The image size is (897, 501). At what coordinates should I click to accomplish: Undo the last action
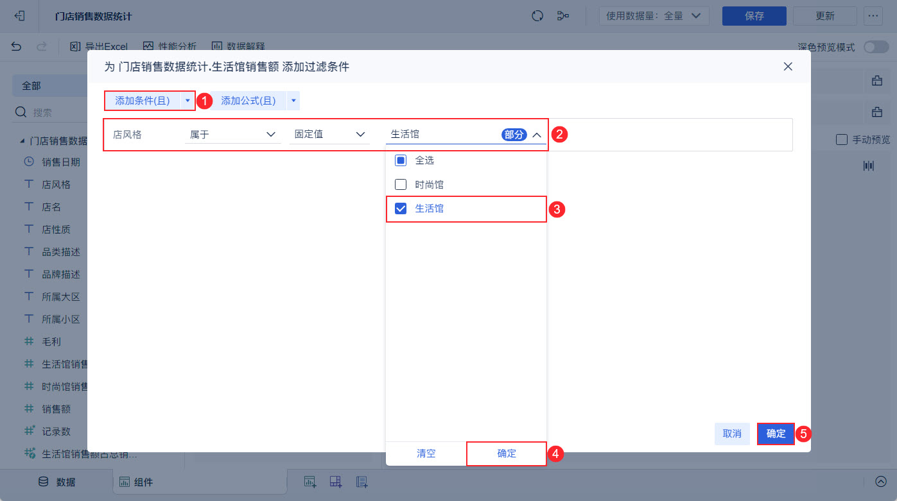(17, 47)
